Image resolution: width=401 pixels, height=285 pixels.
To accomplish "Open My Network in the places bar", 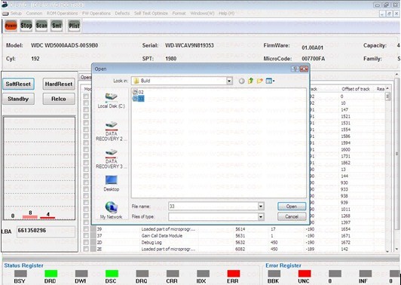I will tap(112, 210).
